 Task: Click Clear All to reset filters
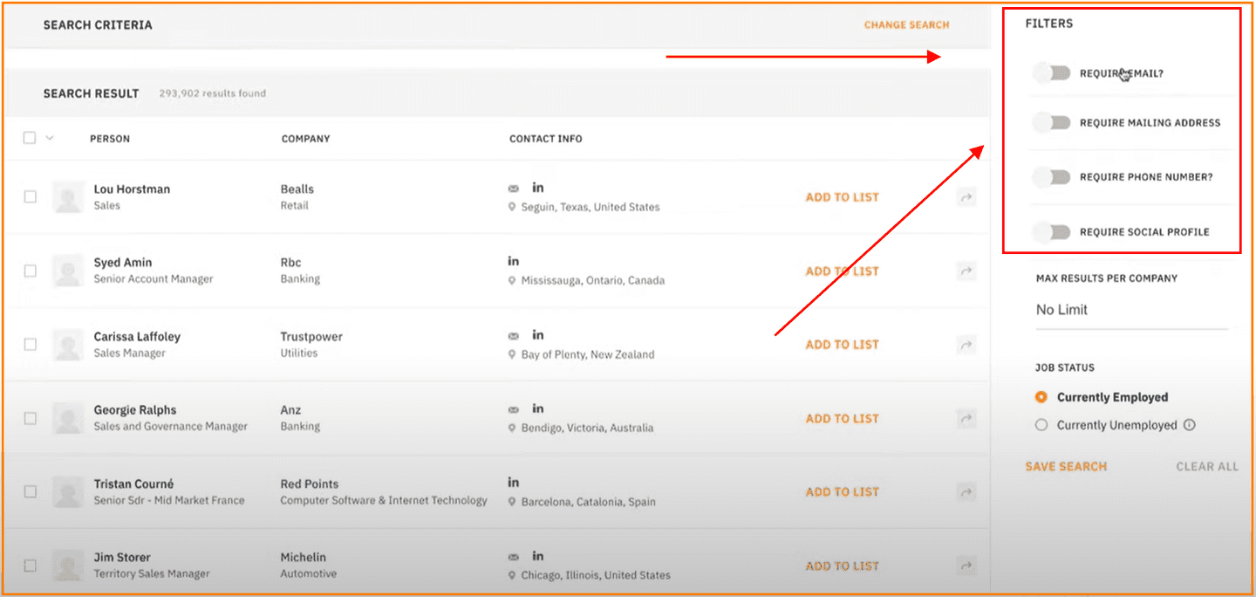pyautogui.click(x=1207, y=466)
